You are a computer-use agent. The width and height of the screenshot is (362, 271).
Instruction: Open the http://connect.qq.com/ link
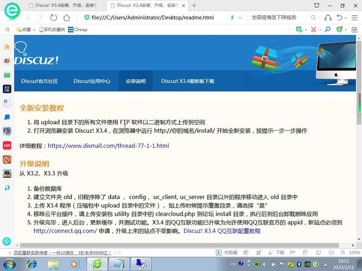[65, 231]
